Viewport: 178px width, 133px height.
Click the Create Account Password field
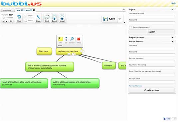pos(152,55)
